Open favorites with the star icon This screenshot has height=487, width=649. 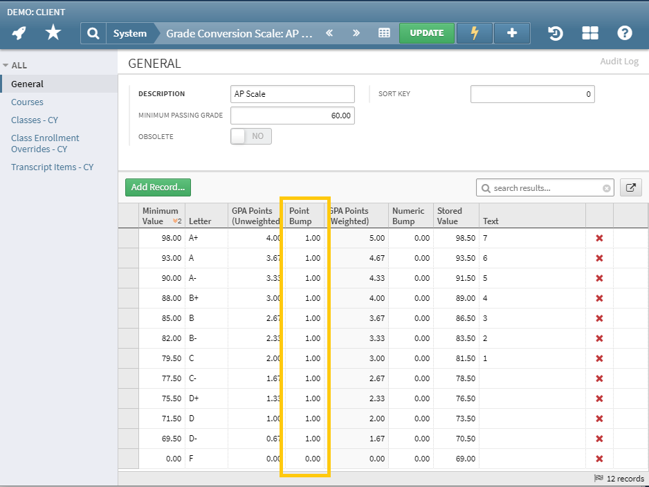(x=53, y=33)
